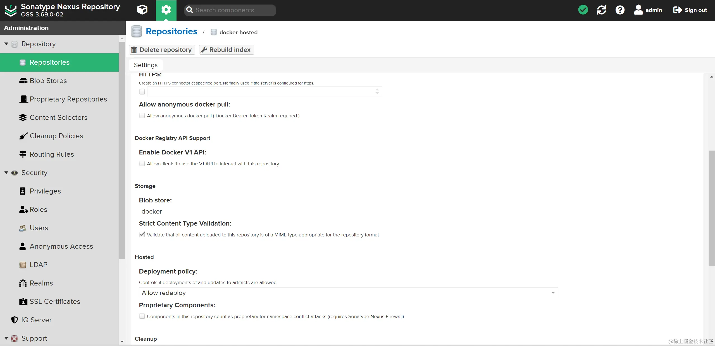The height and width of the screenshot is (346, 715).
Task: Open Blob Stores in sidebar
Action: click(48, 81)
